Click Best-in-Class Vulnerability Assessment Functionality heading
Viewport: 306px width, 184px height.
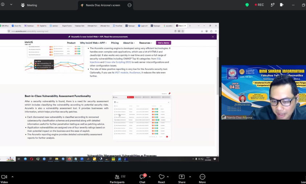(58, 96)
